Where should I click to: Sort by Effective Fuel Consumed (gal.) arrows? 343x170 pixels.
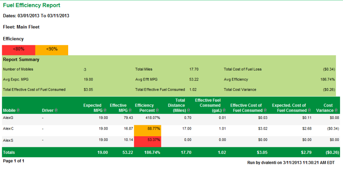(x=224, y=111)
